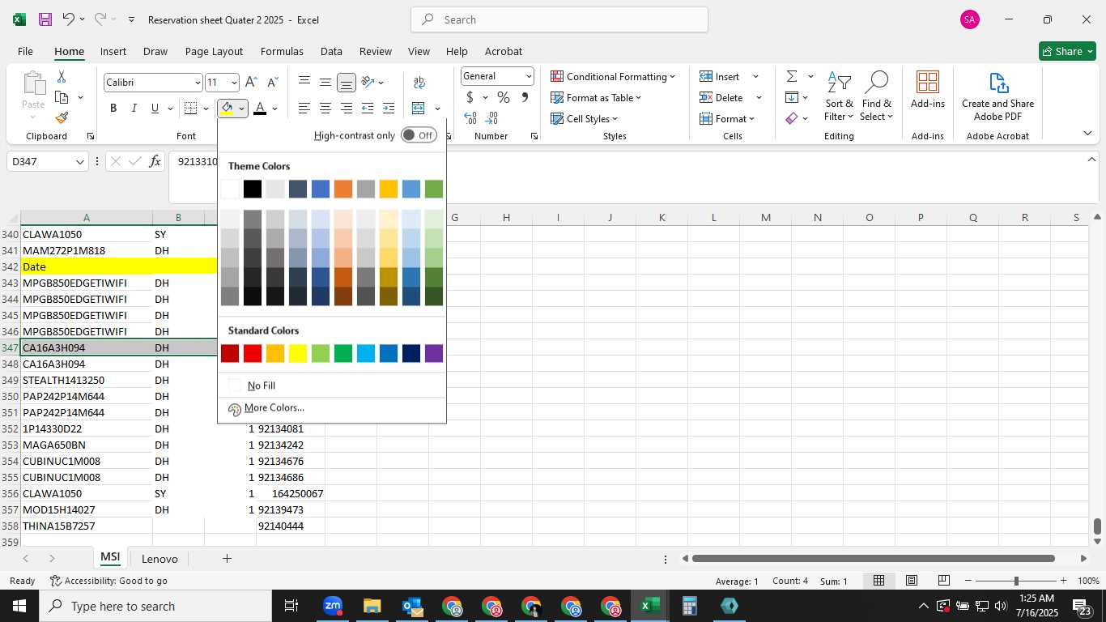Toggle Underline formatting
The image size is (1106, 622).
155,109
